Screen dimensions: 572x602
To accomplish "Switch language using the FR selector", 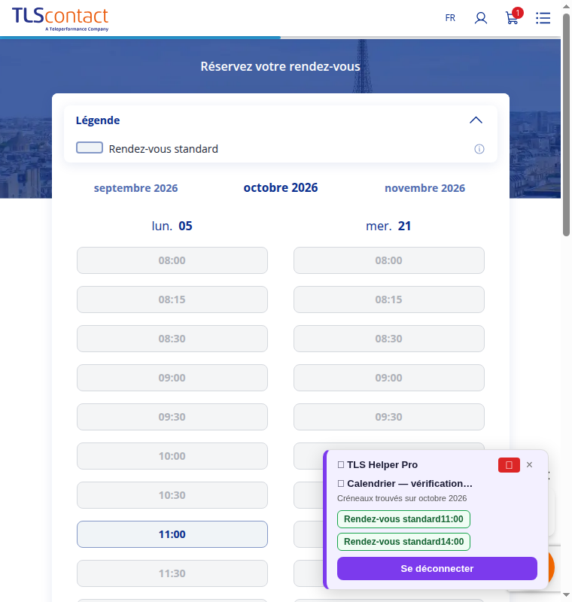I will pos(450,18).
